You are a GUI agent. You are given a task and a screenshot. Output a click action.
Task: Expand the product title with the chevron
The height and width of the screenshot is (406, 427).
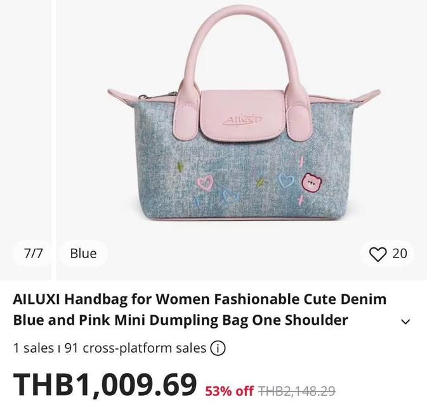tap(405, 322)
